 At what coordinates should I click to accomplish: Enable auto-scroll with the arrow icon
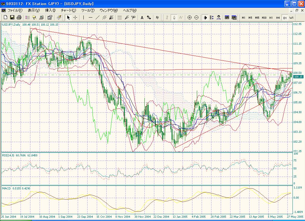(x=205, y=18)
